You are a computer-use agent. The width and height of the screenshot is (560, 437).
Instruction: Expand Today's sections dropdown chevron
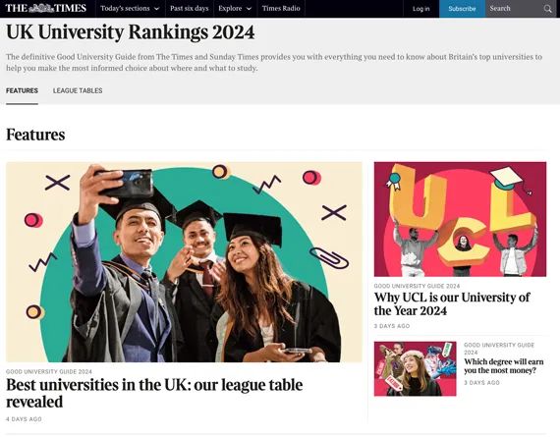[156, 9]
